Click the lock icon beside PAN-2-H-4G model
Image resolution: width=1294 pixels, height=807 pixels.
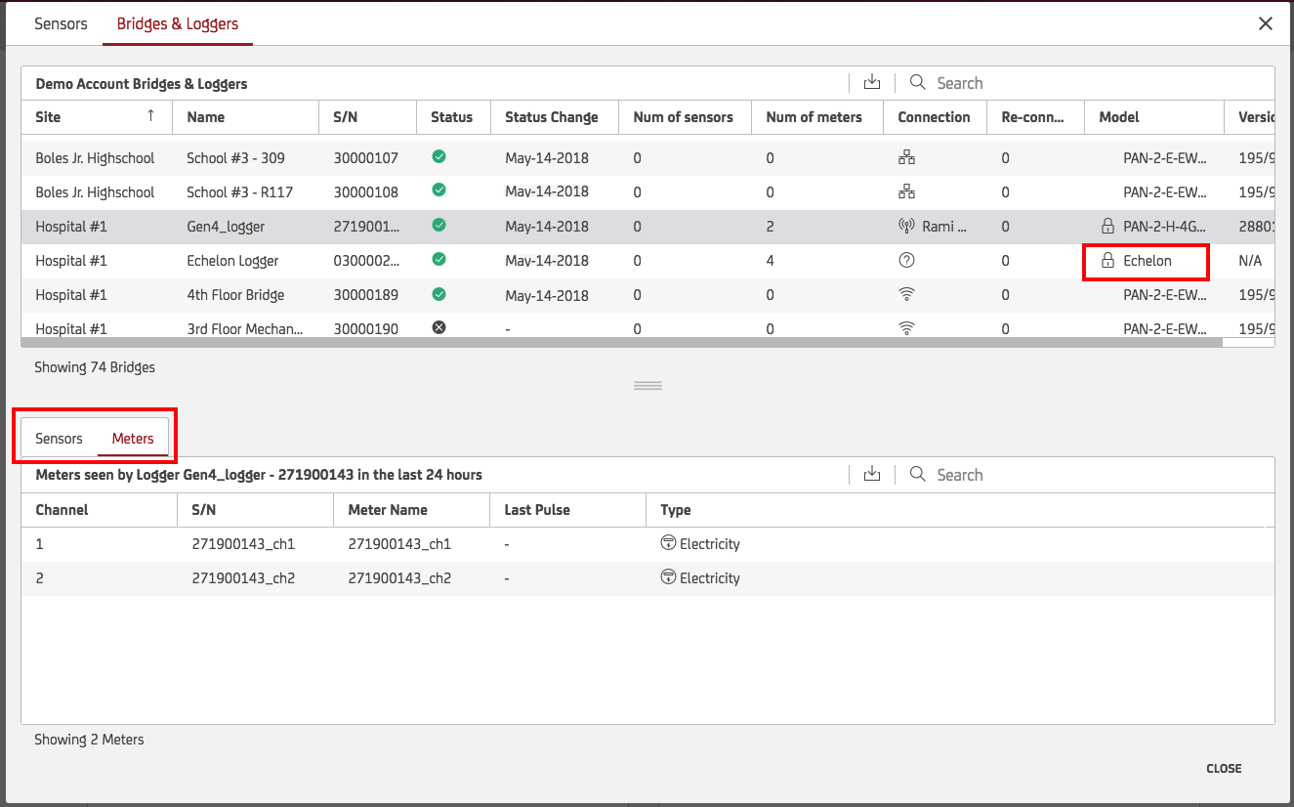click(x=1107, y=226)
